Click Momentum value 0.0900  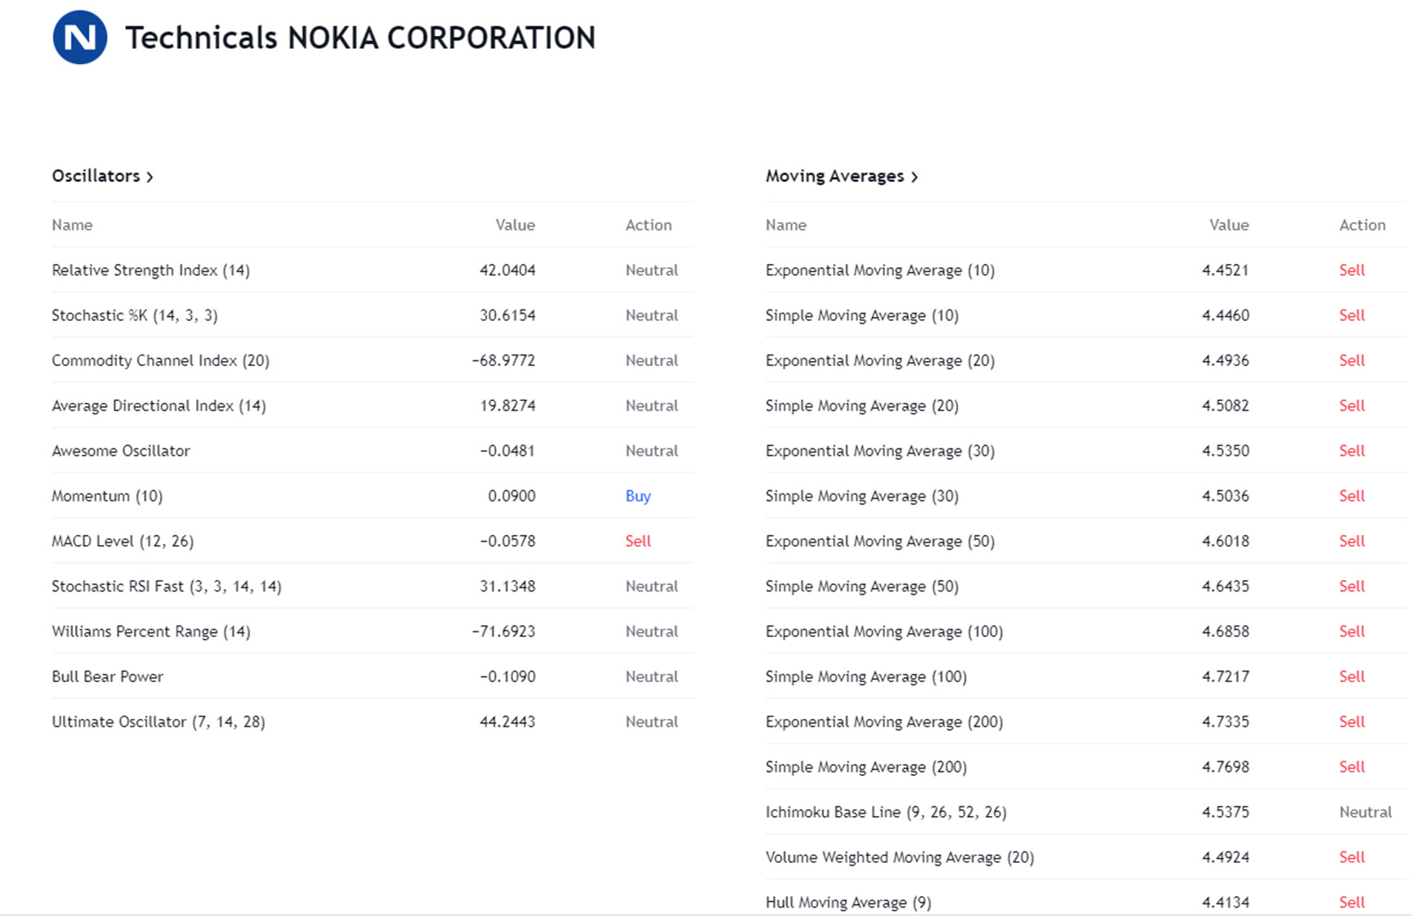512,496
